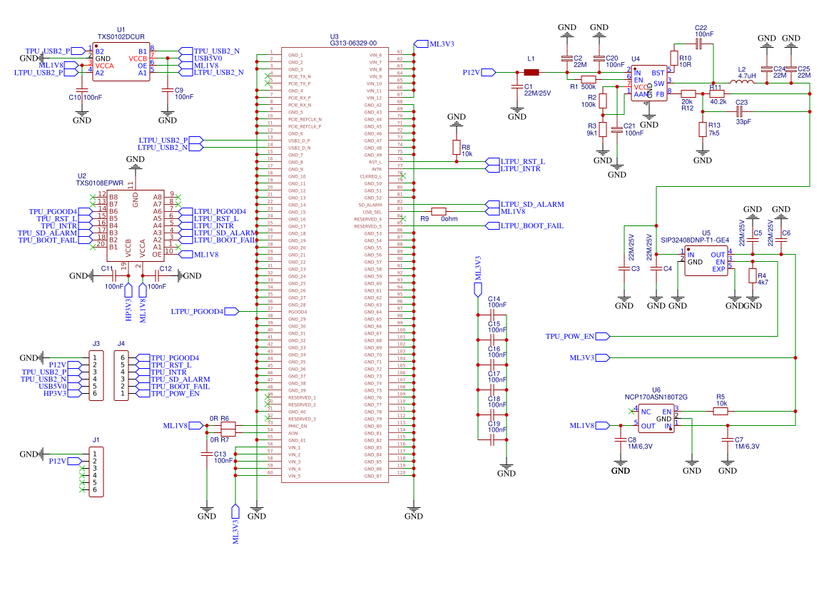
Task: Click the G313-06329-00 part label above U3
Action: (353, 43)
